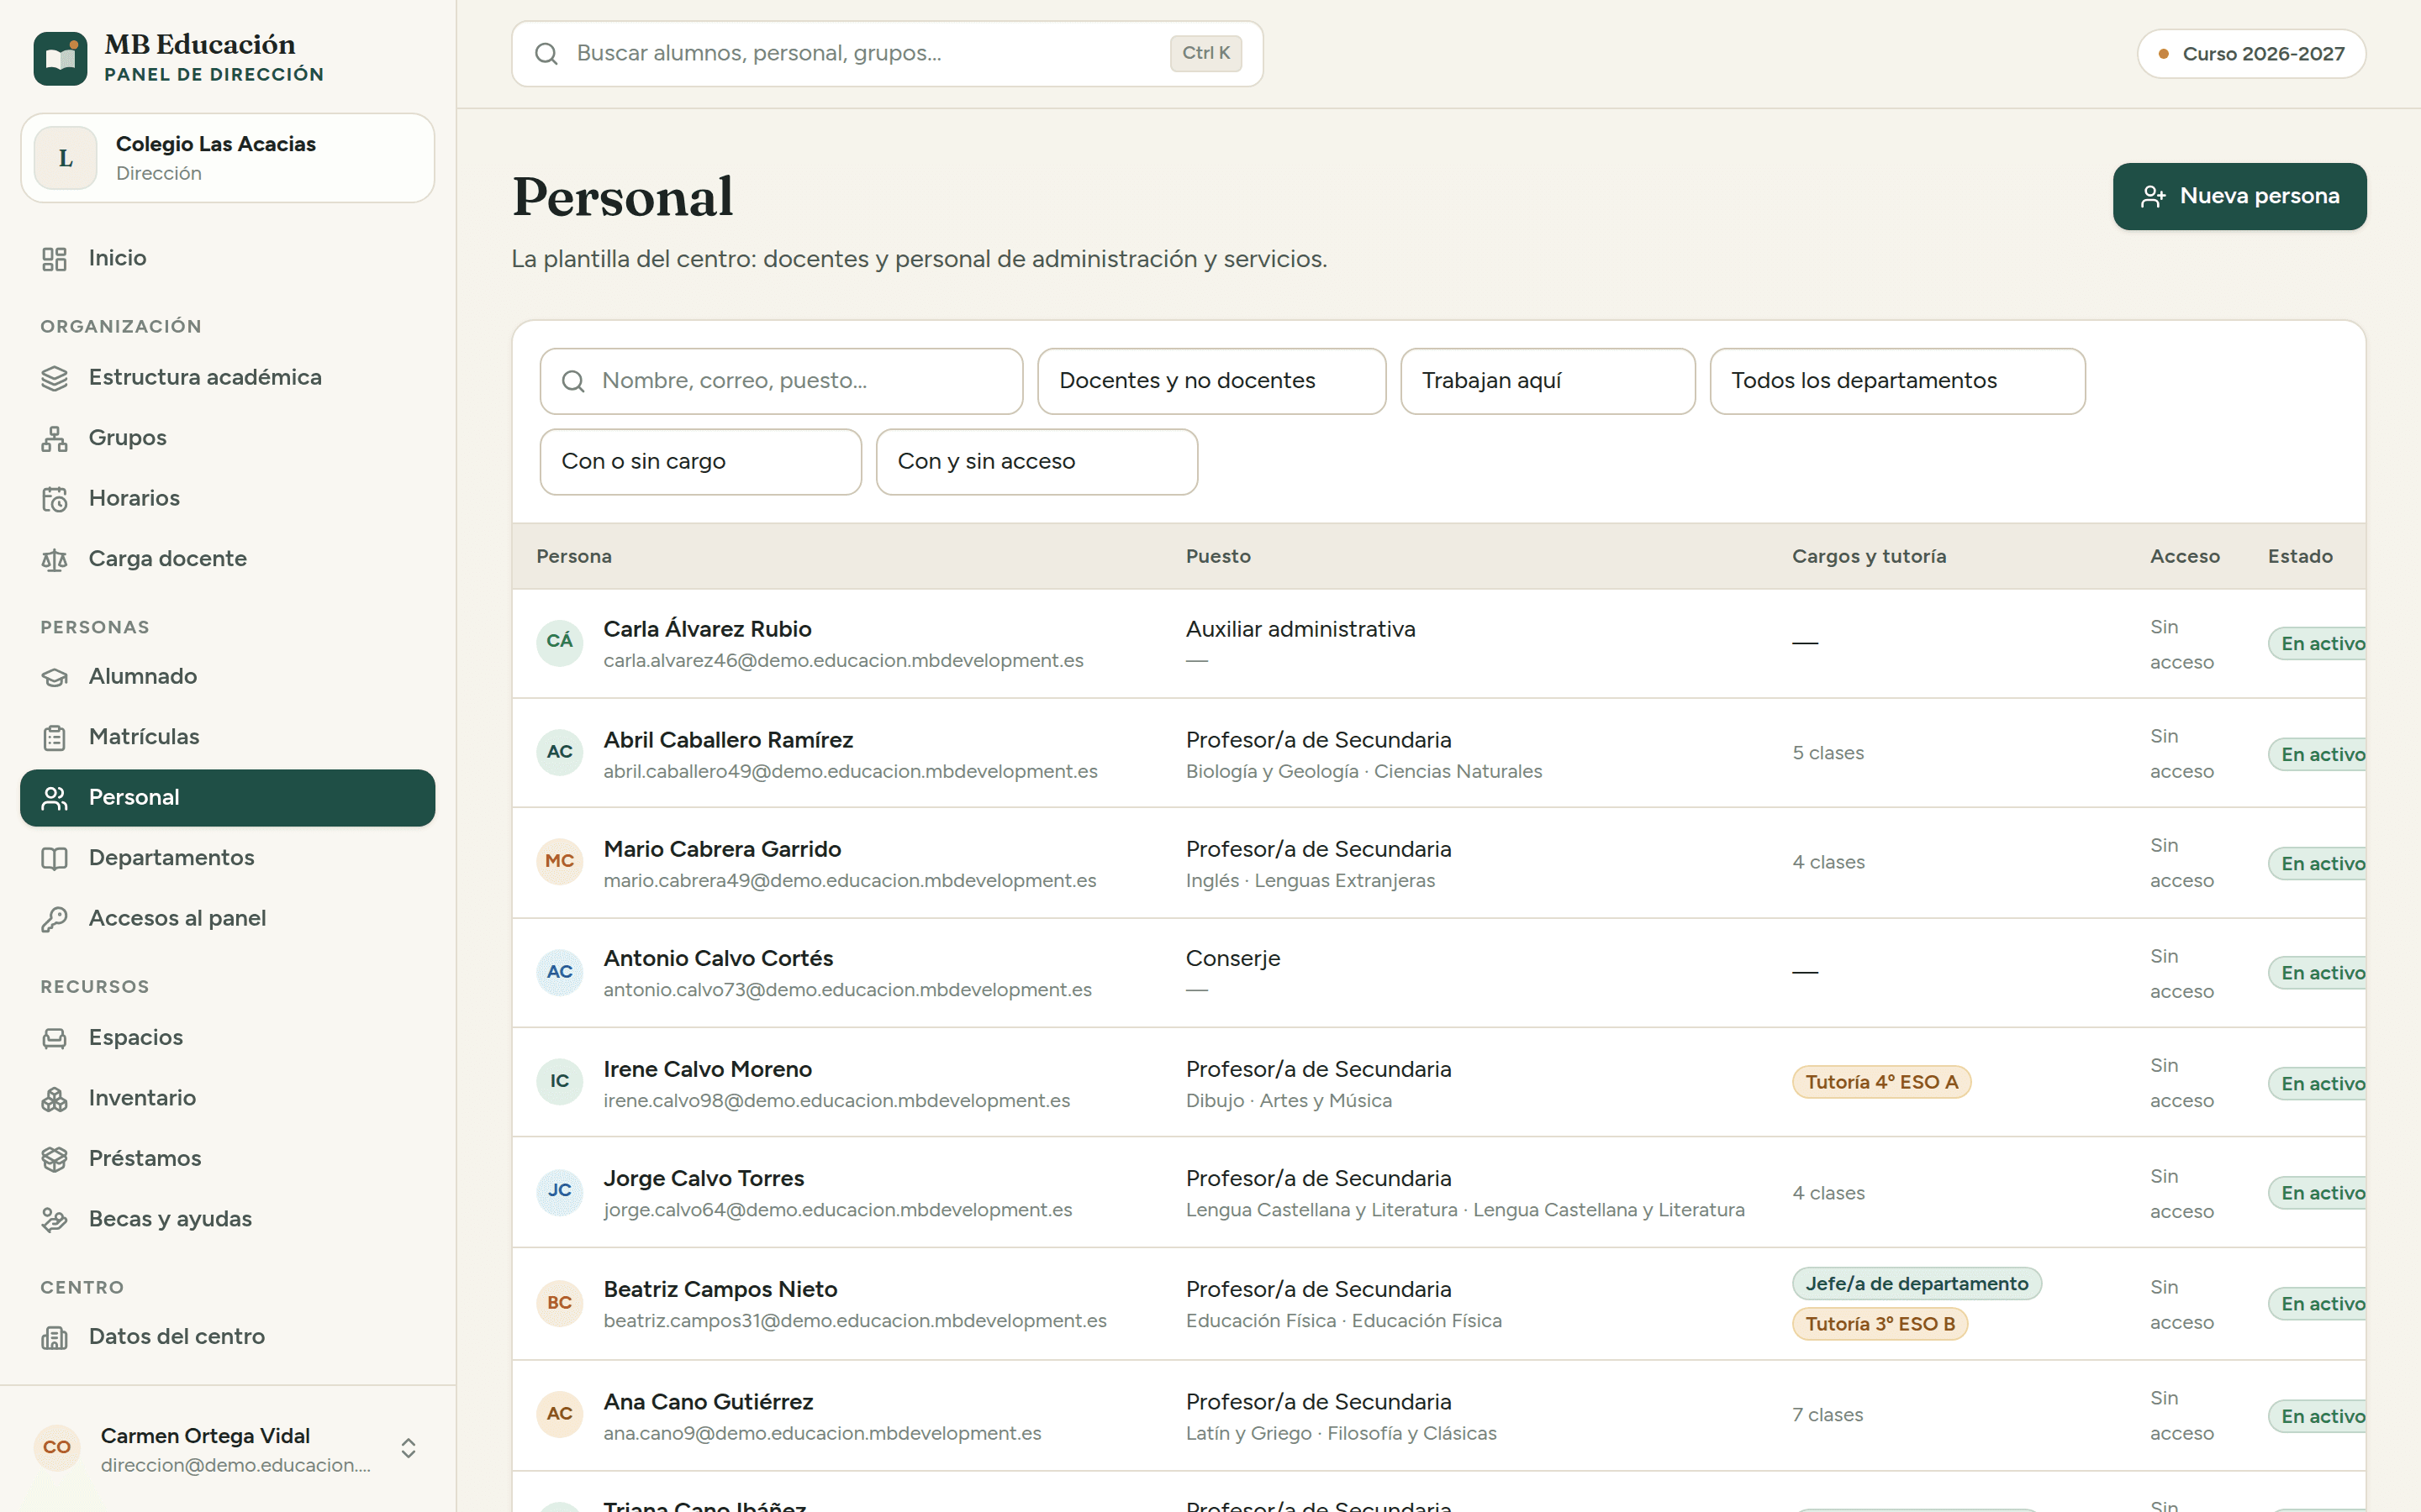Viewport: 2421px width, 1512px height.
Task: Open the Colegio Las Acacias center selector
Action: (x=228, y=158)
